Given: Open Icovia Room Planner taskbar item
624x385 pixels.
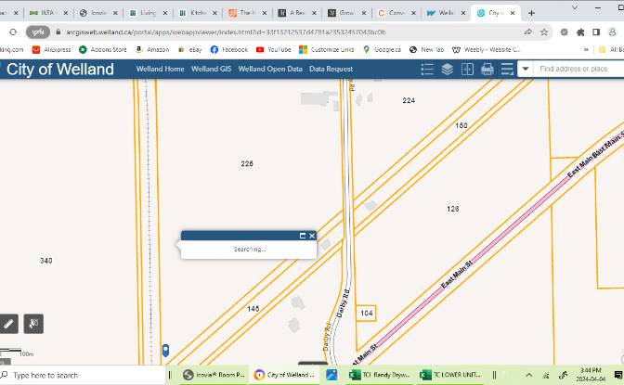Looking at the screenshot, I should point(214,375).
